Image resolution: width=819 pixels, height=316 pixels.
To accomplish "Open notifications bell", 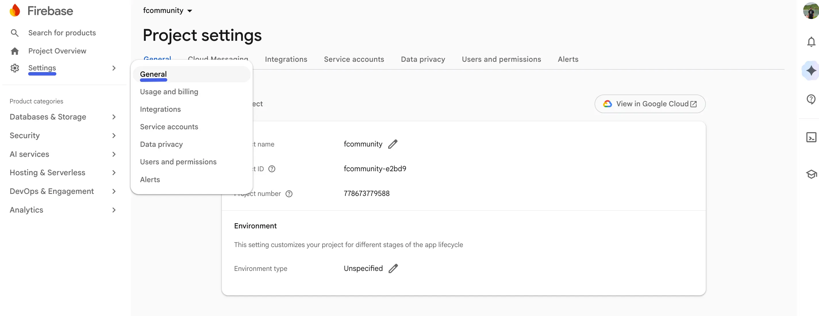I will pos(811,42).
